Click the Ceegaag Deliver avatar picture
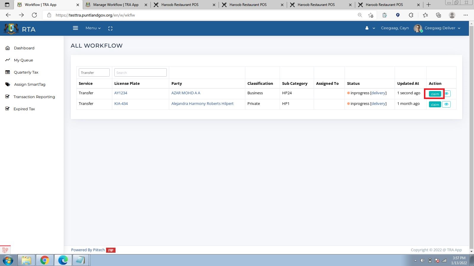 pyautogui.click(x=418, y=28)
